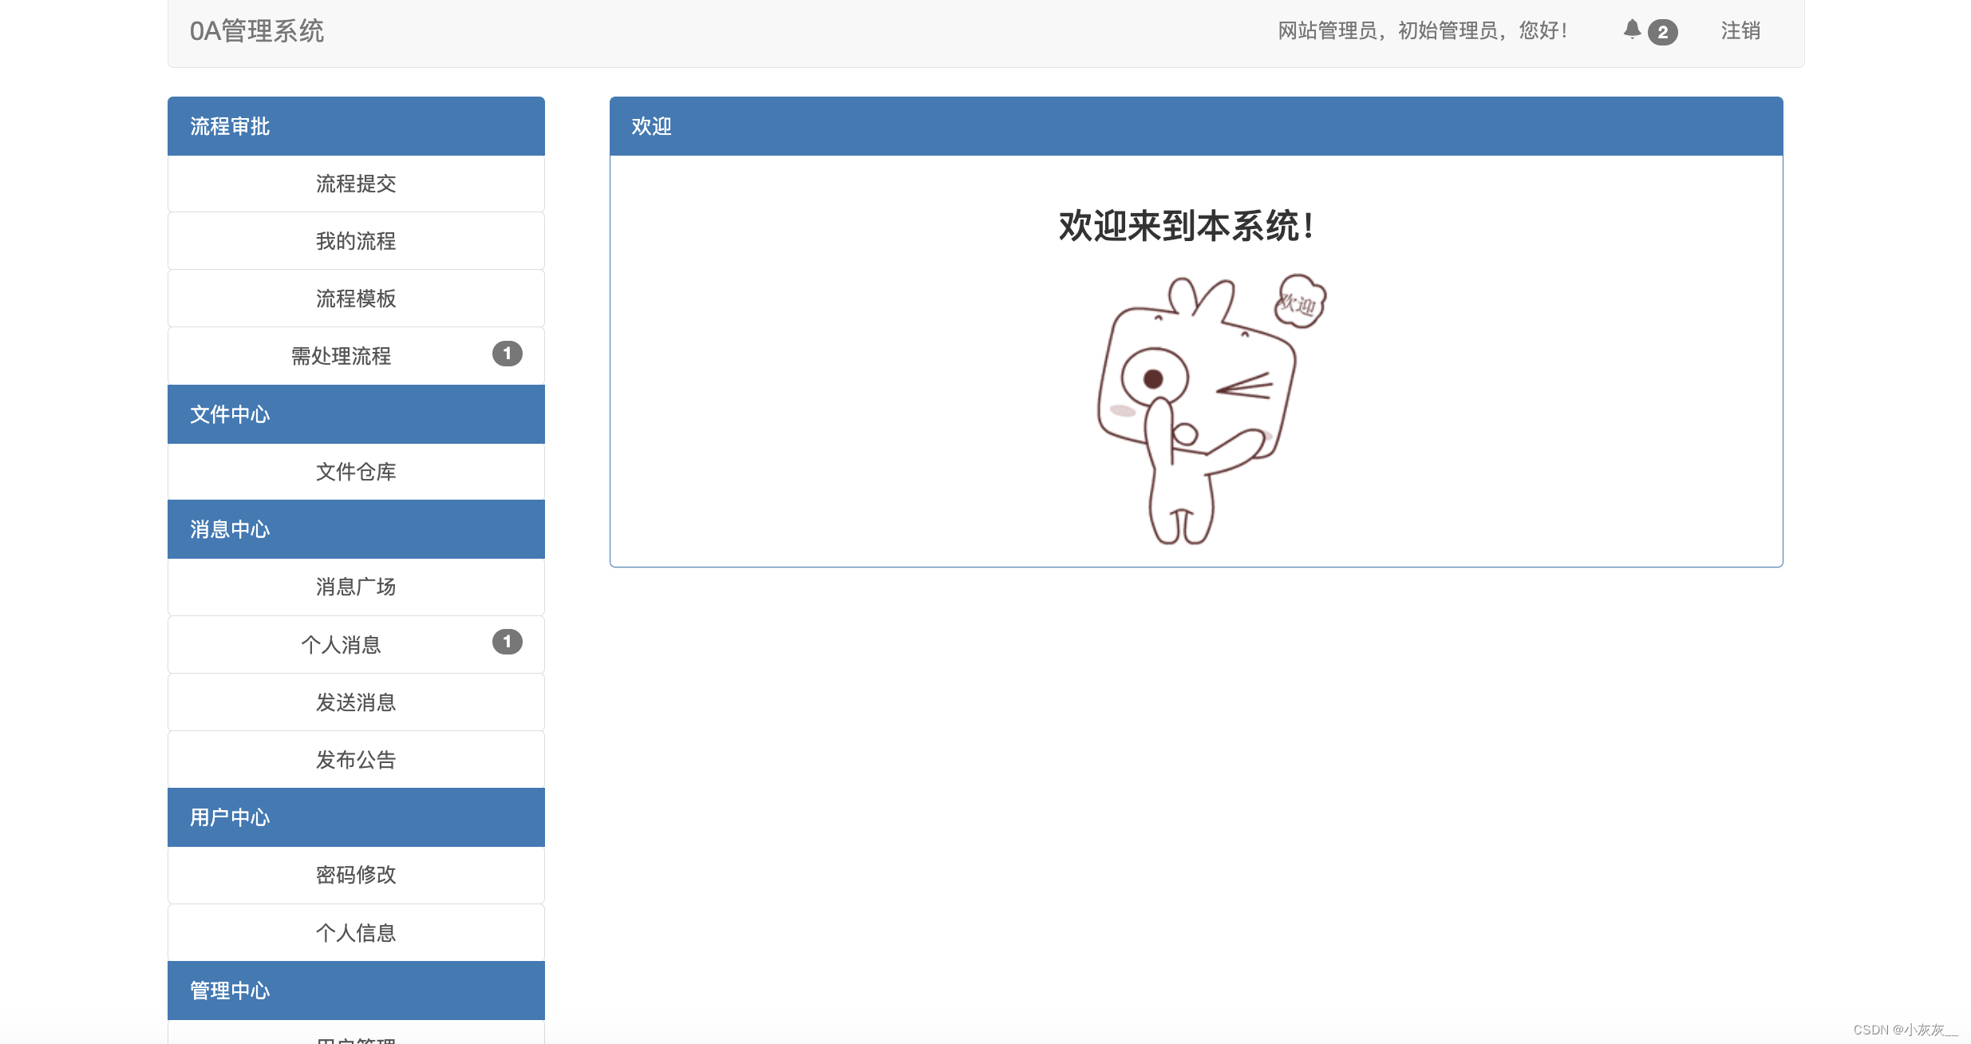
Task: Select 流程模板 from the sidebar
Action: pyautogui.click(x=356, y=299)
